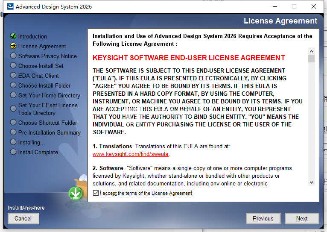Click the circle icon beside EDA Chat Client
This screenshot has height=232, width=327.
tap(13, 76)
